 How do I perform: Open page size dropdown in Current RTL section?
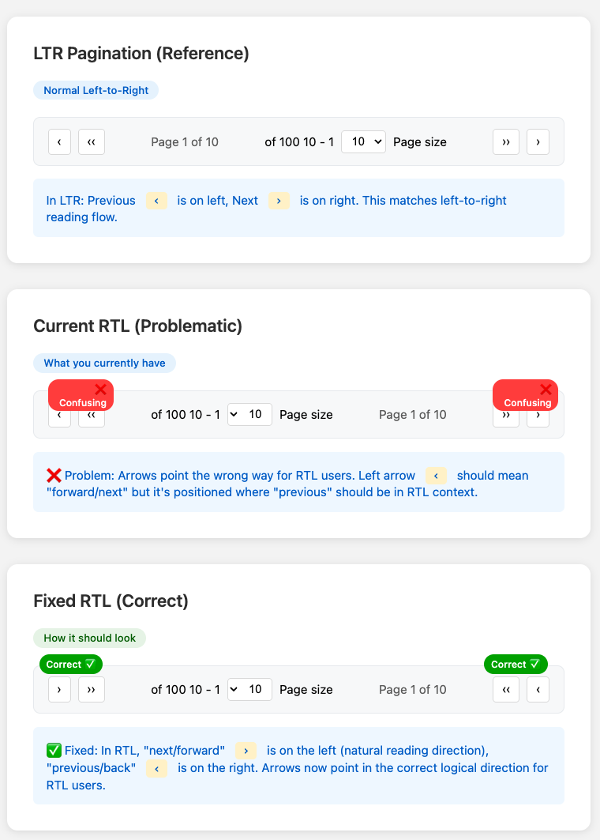(249, 415)
